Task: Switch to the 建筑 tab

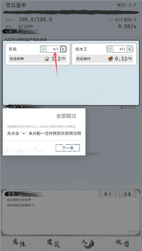Action: pyautogui.click(x=53, y=243)
